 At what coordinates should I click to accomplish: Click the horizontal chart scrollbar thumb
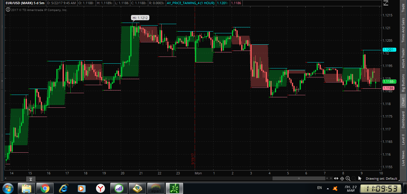(298, 178)
